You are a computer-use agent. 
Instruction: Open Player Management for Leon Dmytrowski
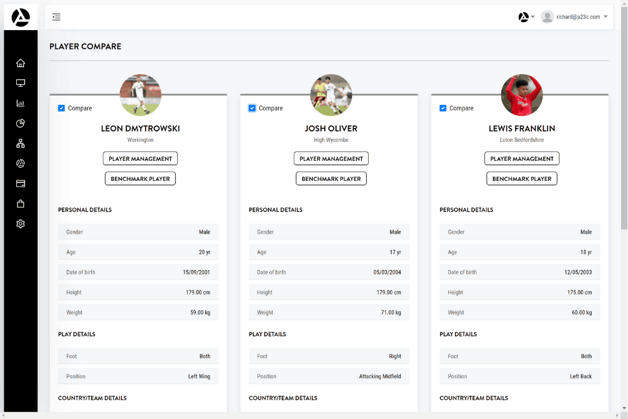click(x=140, y=159)
